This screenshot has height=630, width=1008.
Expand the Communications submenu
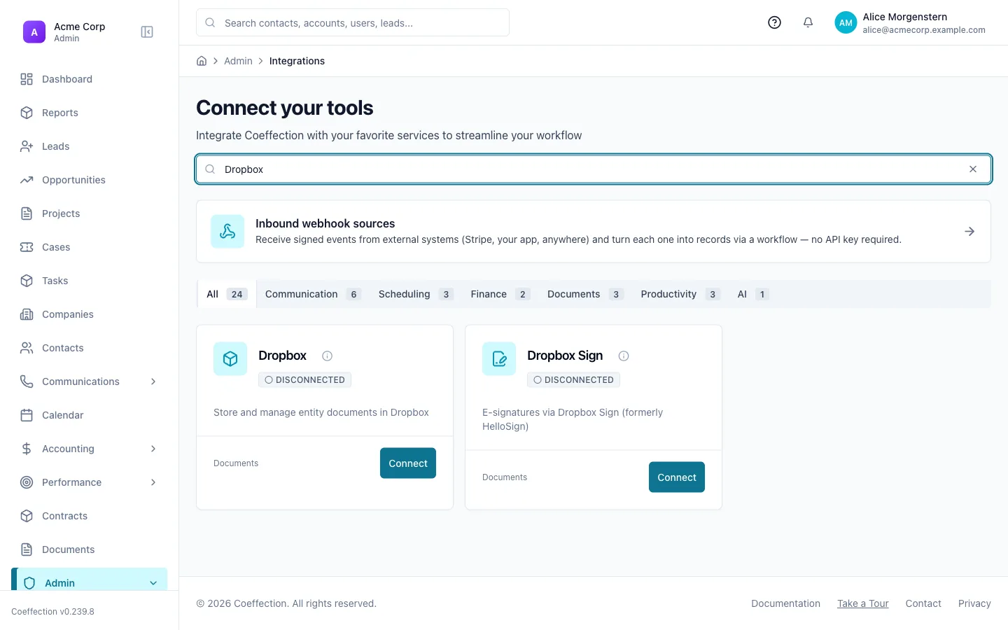(153, 381)
